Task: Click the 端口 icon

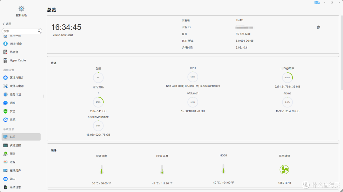Action: [5, 179]
